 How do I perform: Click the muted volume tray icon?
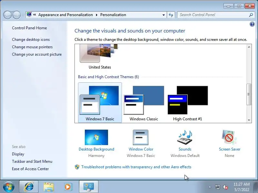(225, 187)
